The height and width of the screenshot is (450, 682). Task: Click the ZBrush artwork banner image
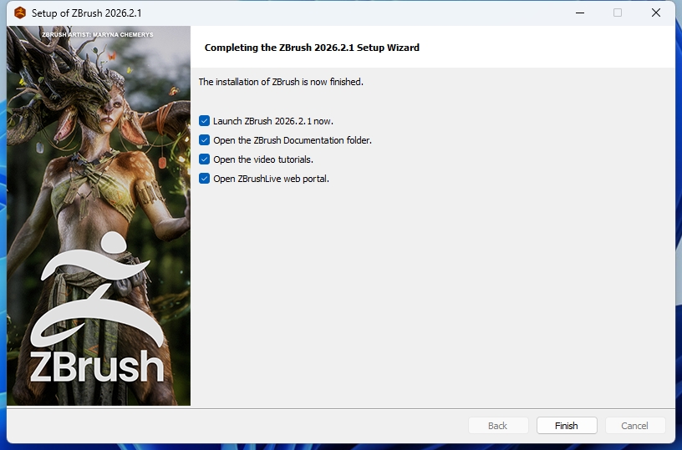point(99,215)
